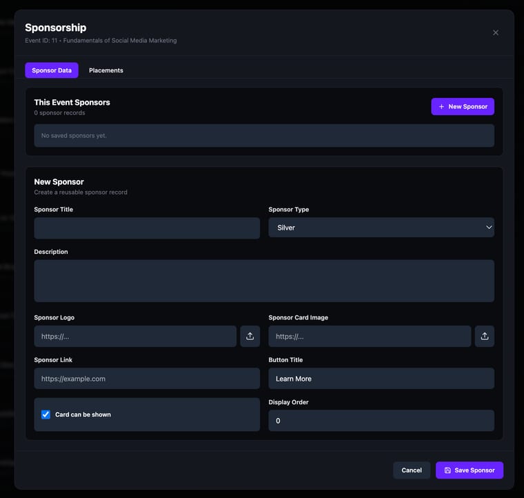Uncheck the Card can be shown checkbox
The image size is (524, 498).
click(x=46, y=415)
